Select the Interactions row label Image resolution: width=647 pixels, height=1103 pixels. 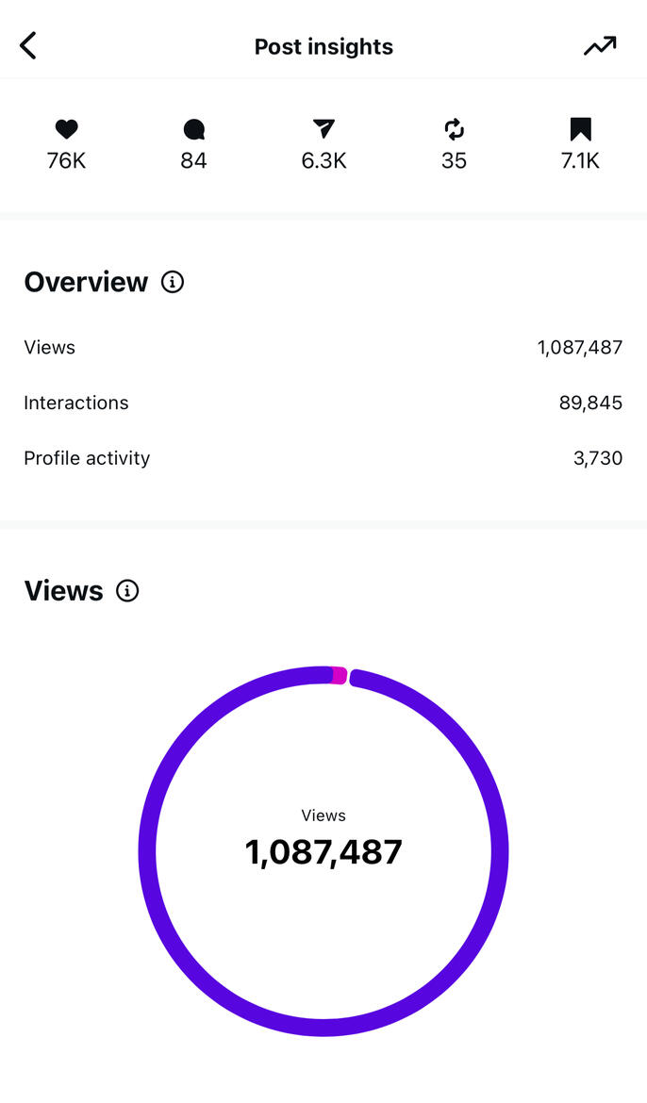click(76, 403)
